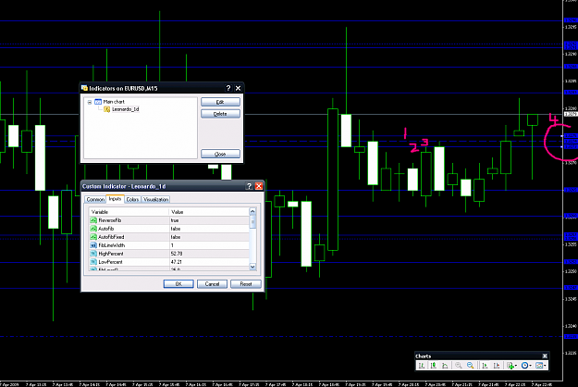Viewport: 578px width, 387px height.
Task: Click Close button in Indicators dialog
Action: coord(220,154)
